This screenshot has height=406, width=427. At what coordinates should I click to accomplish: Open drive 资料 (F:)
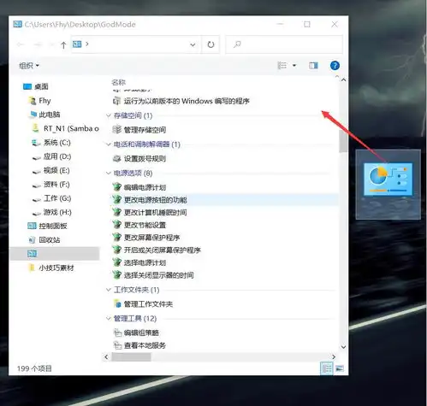coord(50,185)
